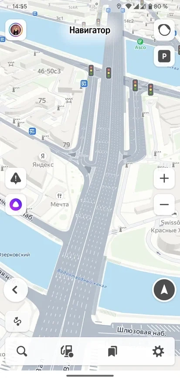Collapse panel with left chevron button
Image resolution: width=180 pixels, height=381 pixels.
[x=16, y=290]
